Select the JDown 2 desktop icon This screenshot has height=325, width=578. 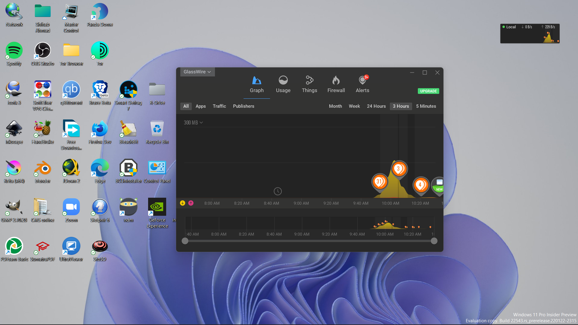point(71,171)
